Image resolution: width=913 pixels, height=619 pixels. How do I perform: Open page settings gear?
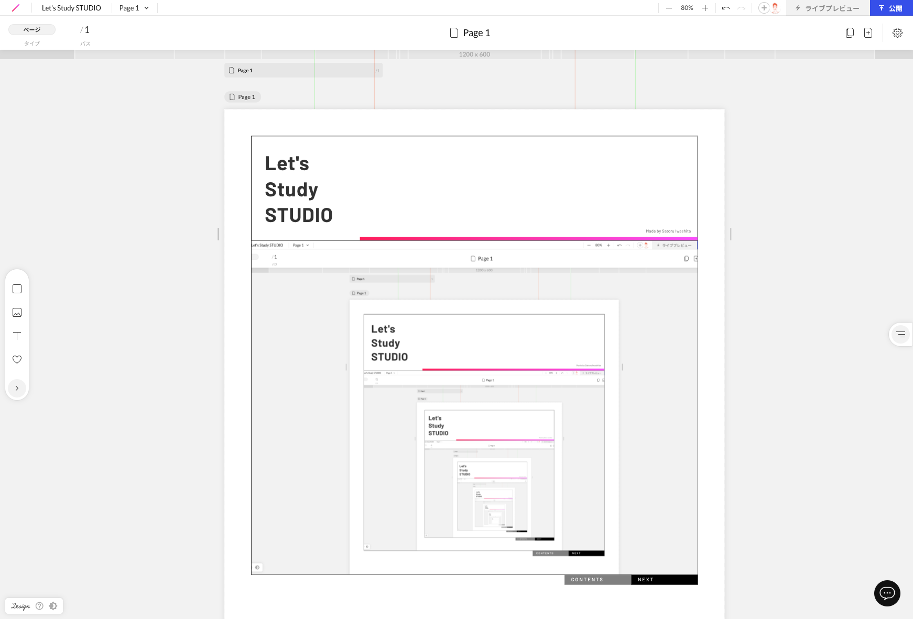coord(897,32)
